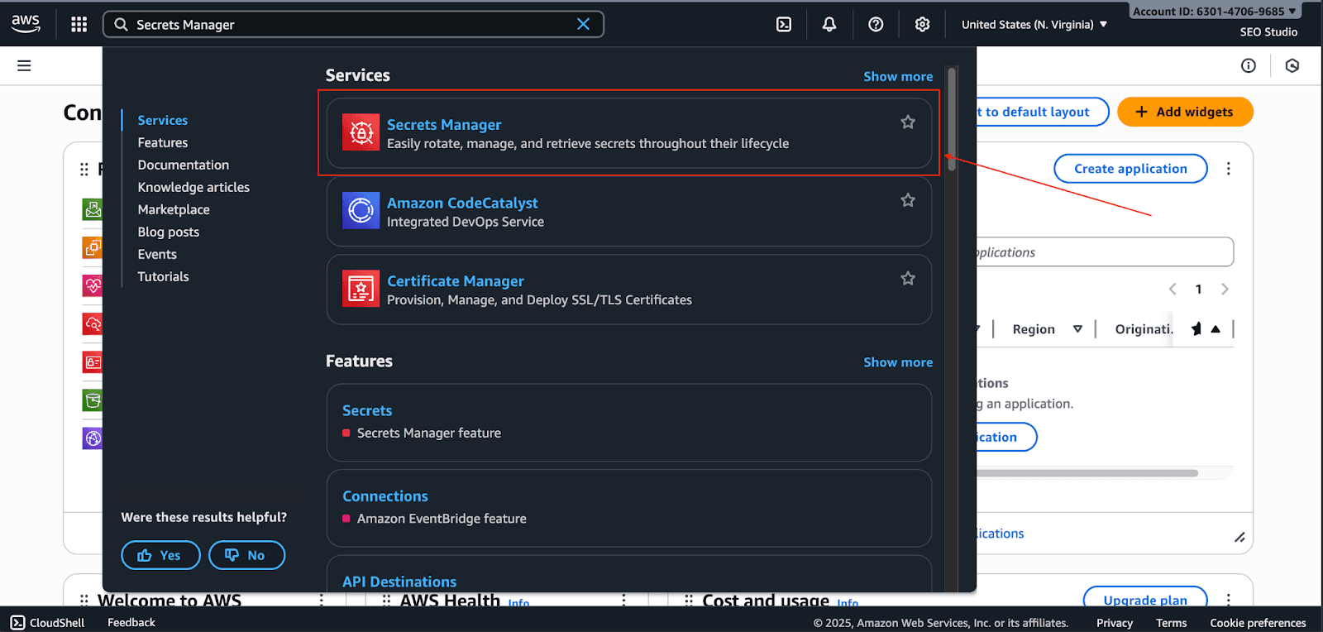Go to previous page of applications
The height and width of the screenshot is (632, 1323).
point(1173,289)
